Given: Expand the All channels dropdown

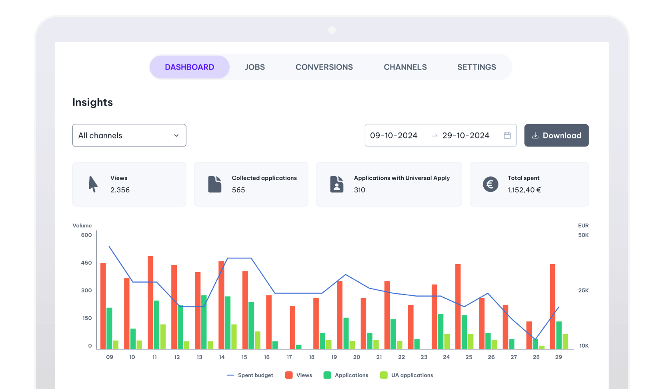Looking at the screenshot, I should pos(129,135).
